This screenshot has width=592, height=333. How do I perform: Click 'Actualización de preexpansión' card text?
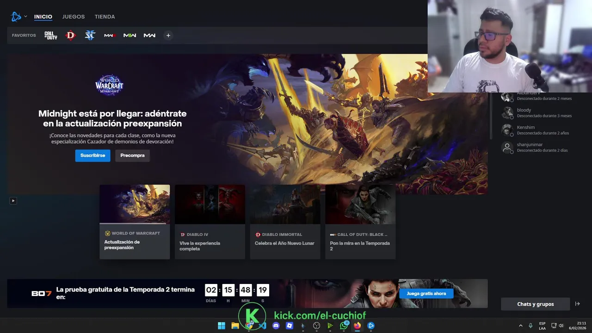point(122,245)
